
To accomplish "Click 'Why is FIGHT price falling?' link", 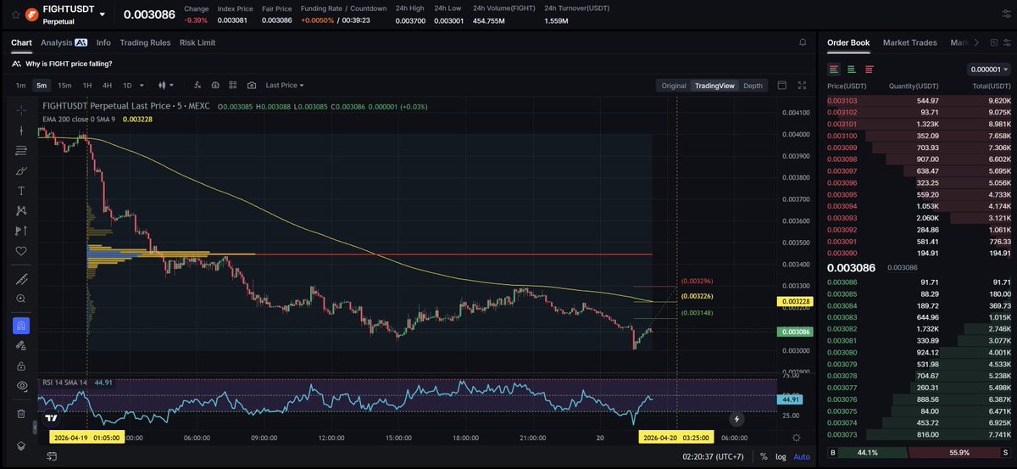I will 69,64.
